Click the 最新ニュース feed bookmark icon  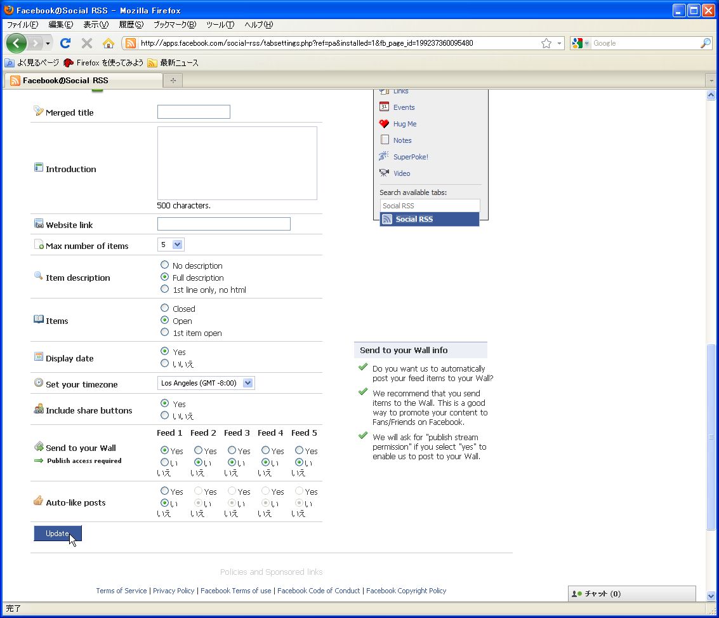click(152, 63)
